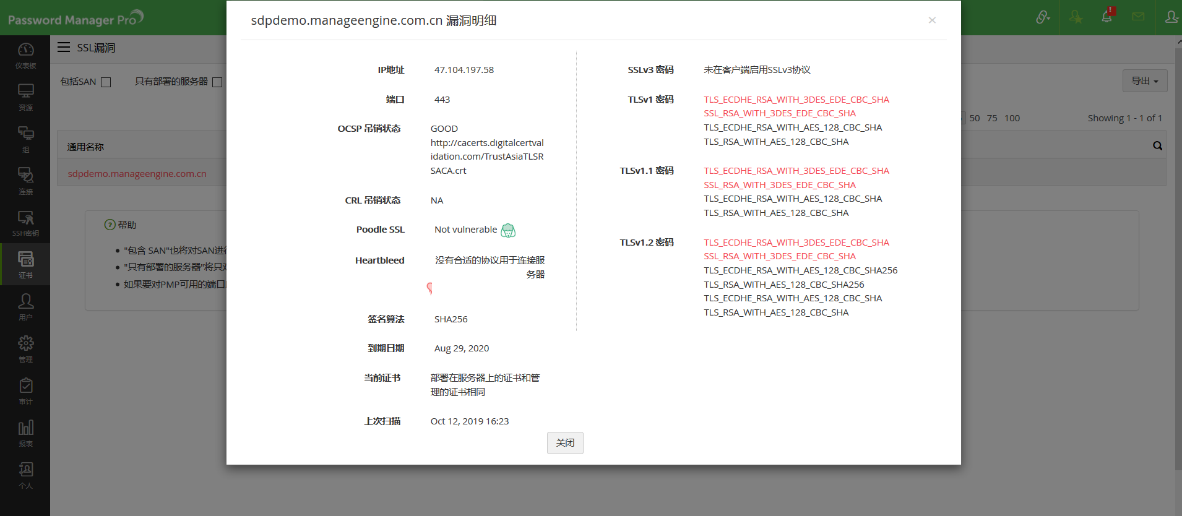Click the key link icon in header
This screenshot has height=516, width=1182.
point(1043,17)
